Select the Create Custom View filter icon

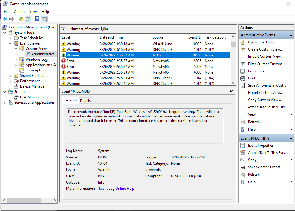point(243,49)
